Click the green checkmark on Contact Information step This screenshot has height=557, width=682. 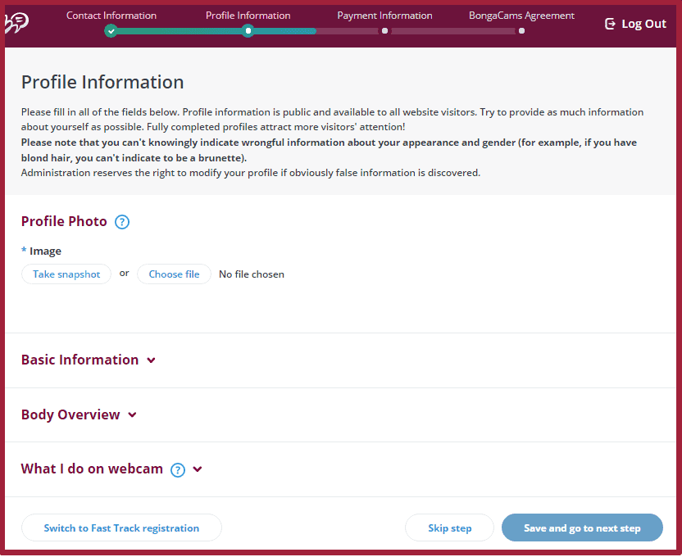[111, 31]
